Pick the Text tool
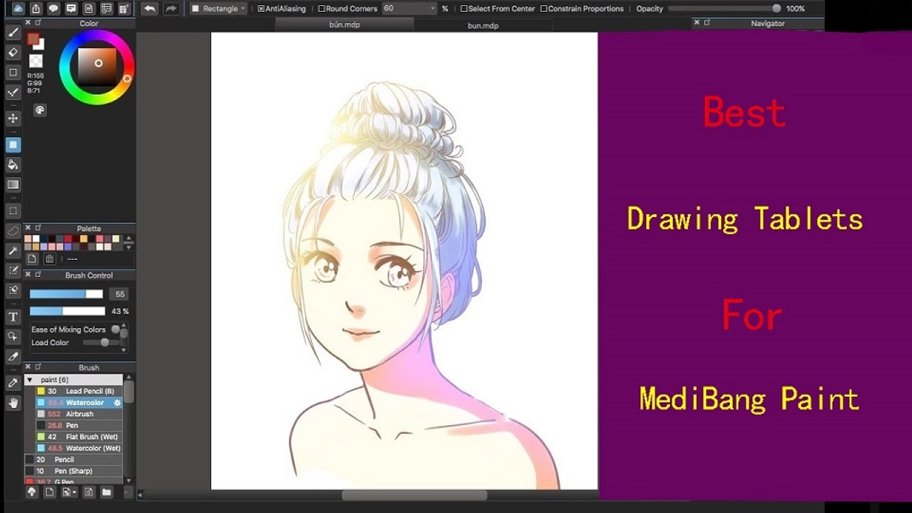This screenshot has width=912, height=513. 12,317
